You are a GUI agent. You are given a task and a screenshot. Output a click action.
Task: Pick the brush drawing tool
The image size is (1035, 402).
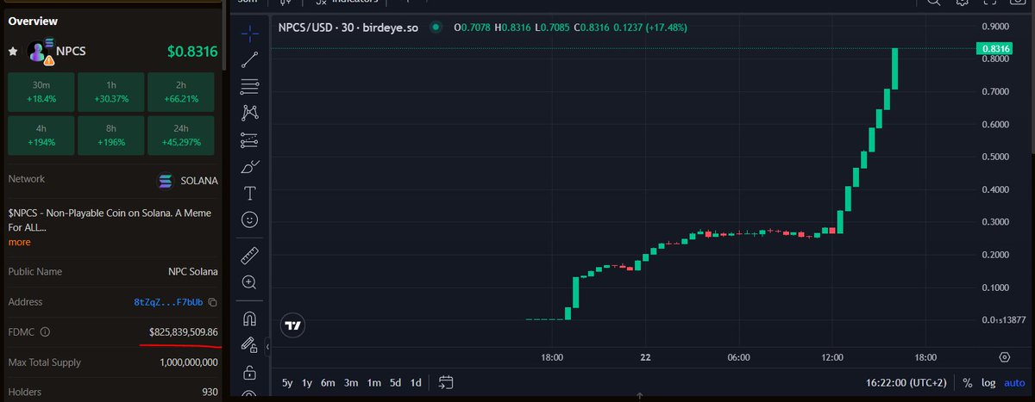pos(249,166)
